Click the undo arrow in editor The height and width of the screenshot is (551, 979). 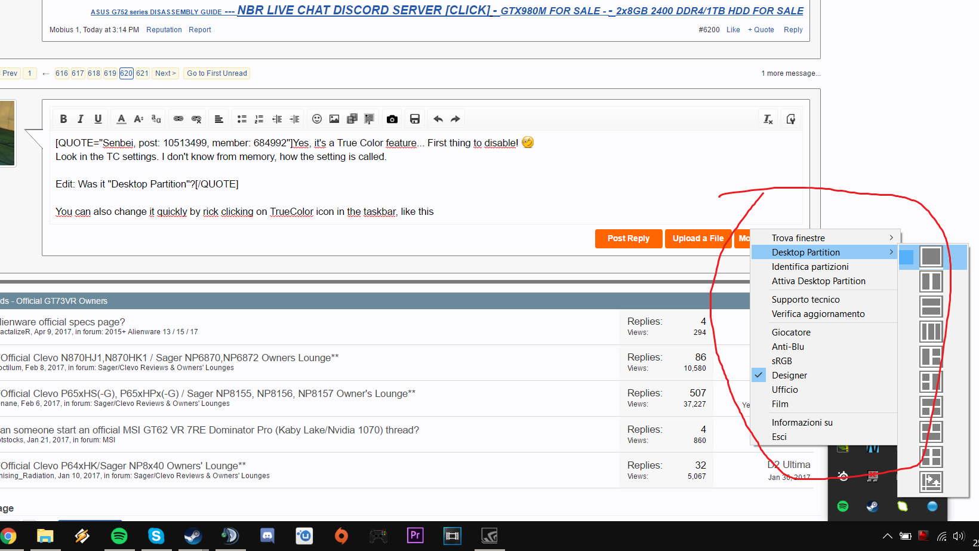tap(438, 119)
